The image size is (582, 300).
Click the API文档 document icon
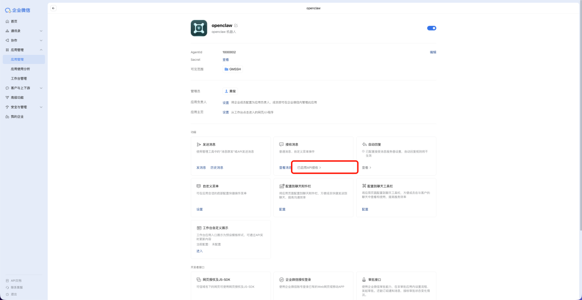tap(8, 281)
